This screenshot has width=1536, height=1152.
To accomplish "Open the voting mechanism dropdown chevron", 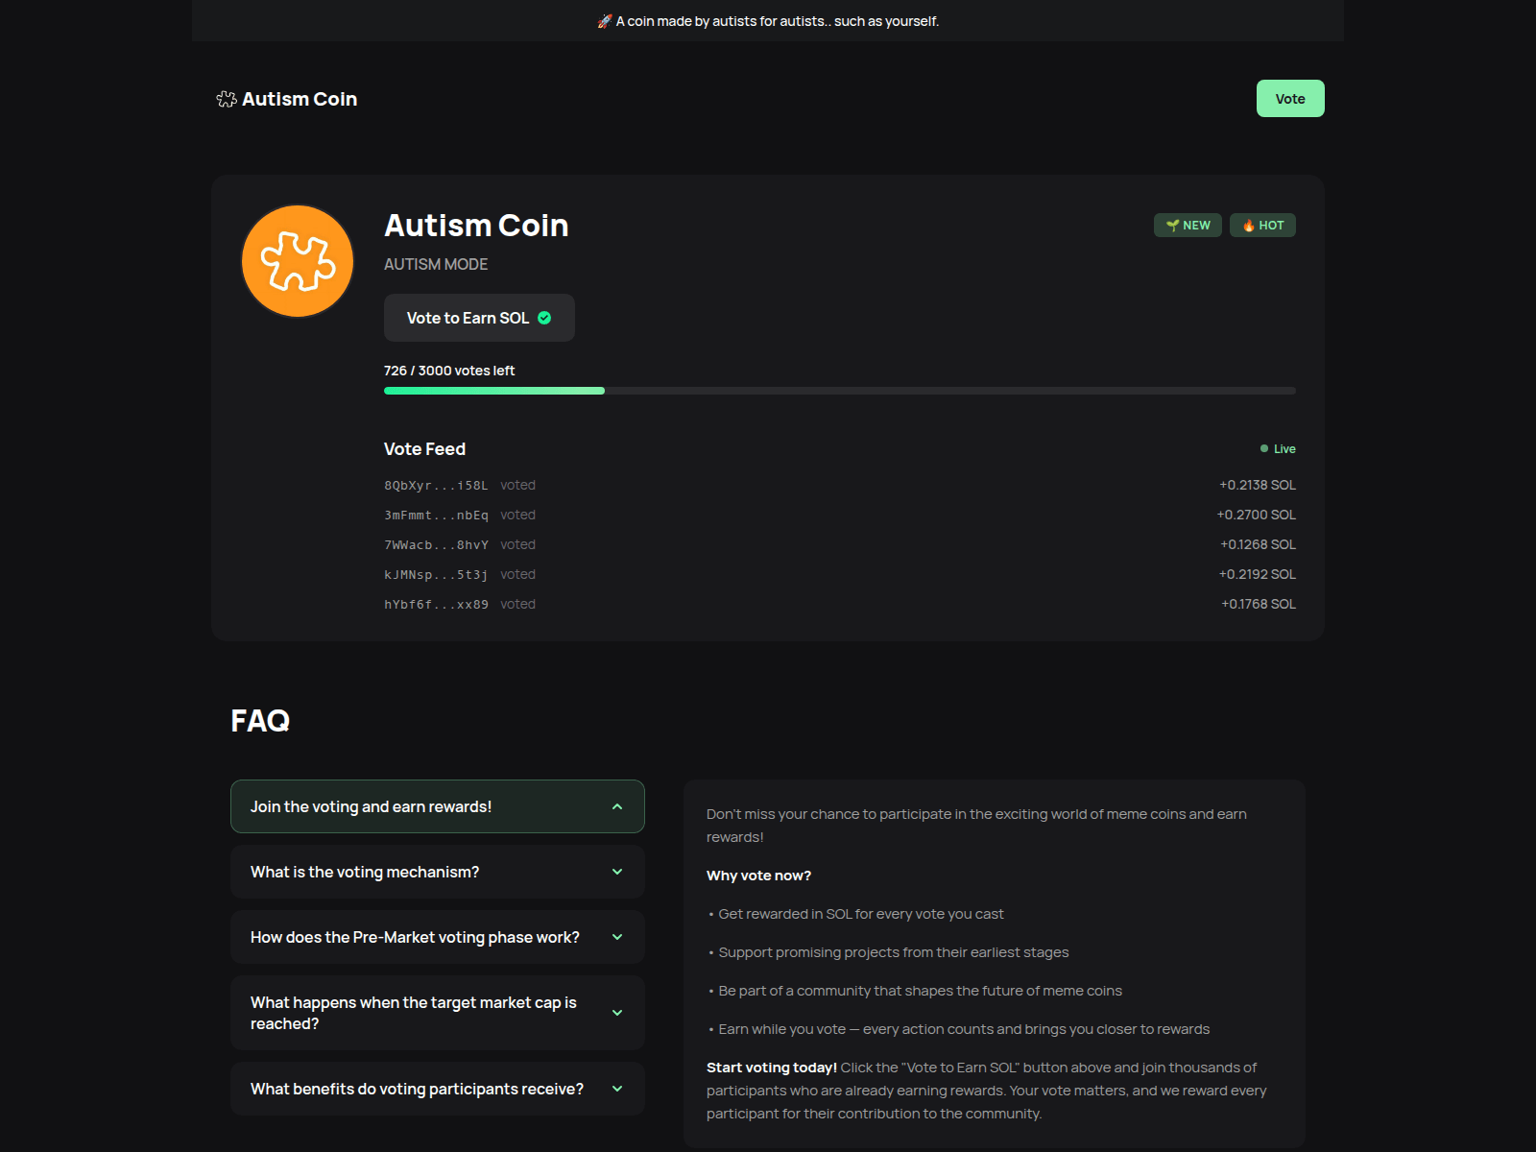I will (x=617, y=872).
